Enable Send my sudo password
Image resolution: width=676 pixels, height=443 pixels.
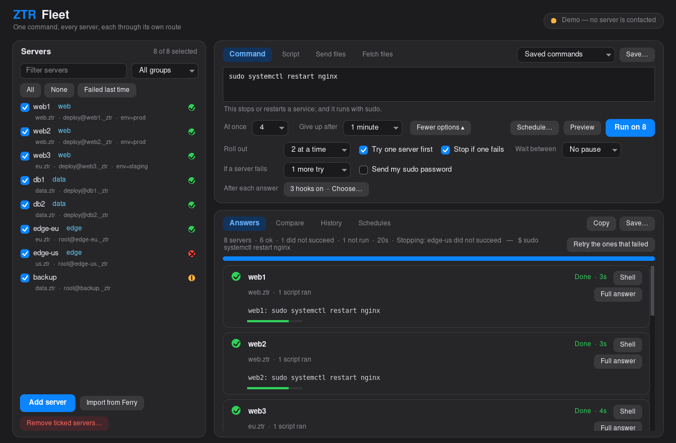pos(363,170)
